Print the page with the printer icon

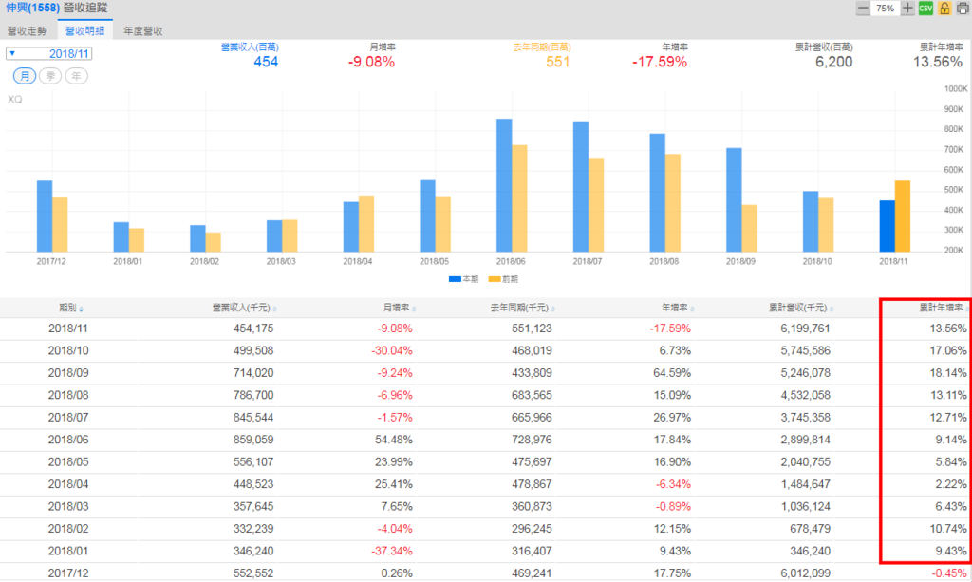[x=963, y=8]
